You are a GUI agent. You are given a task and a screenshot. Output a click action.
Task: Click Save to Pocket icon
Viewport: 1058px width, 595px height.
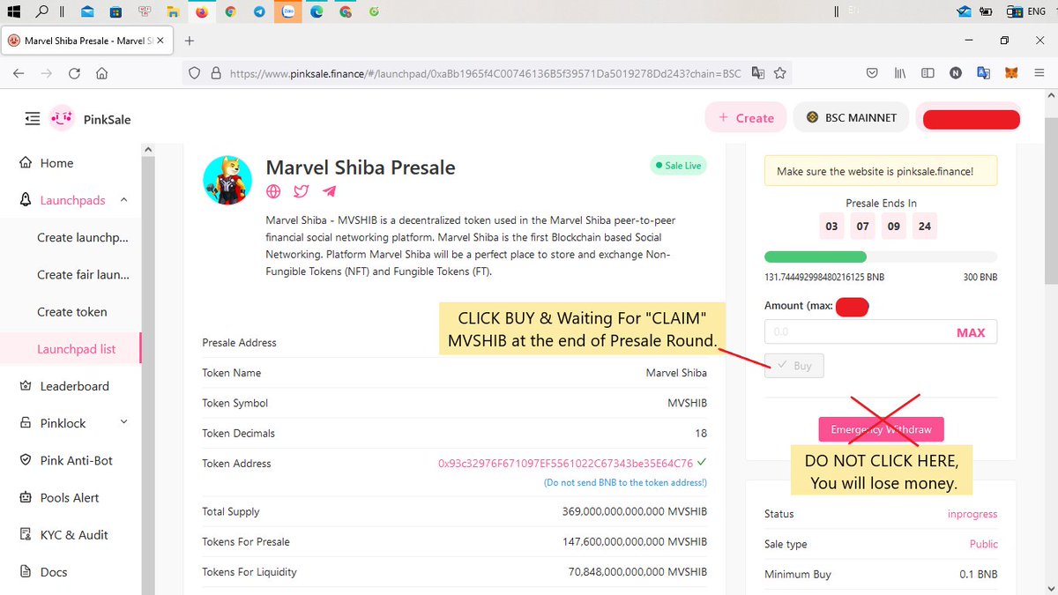tap(871, 73)
